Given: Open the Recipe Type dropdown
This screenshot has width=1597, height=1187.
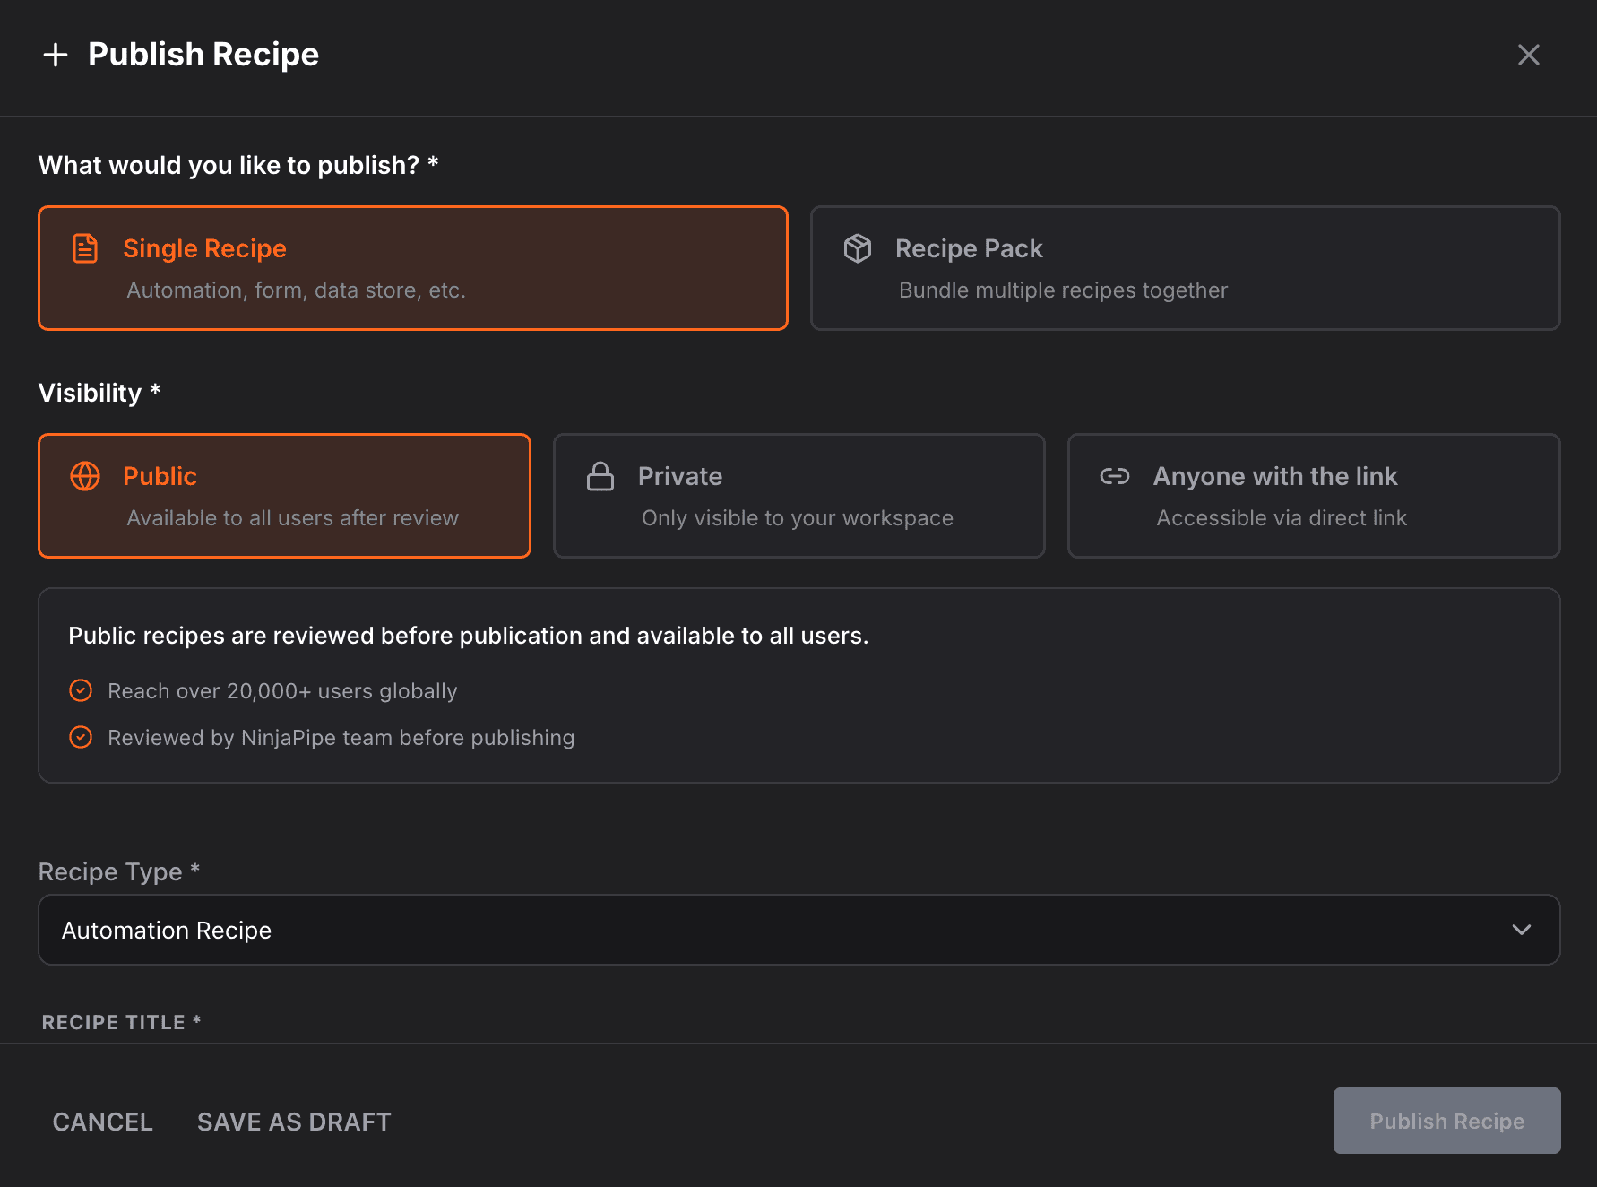Looking at the screenshot, I should [x=798, y=930].
